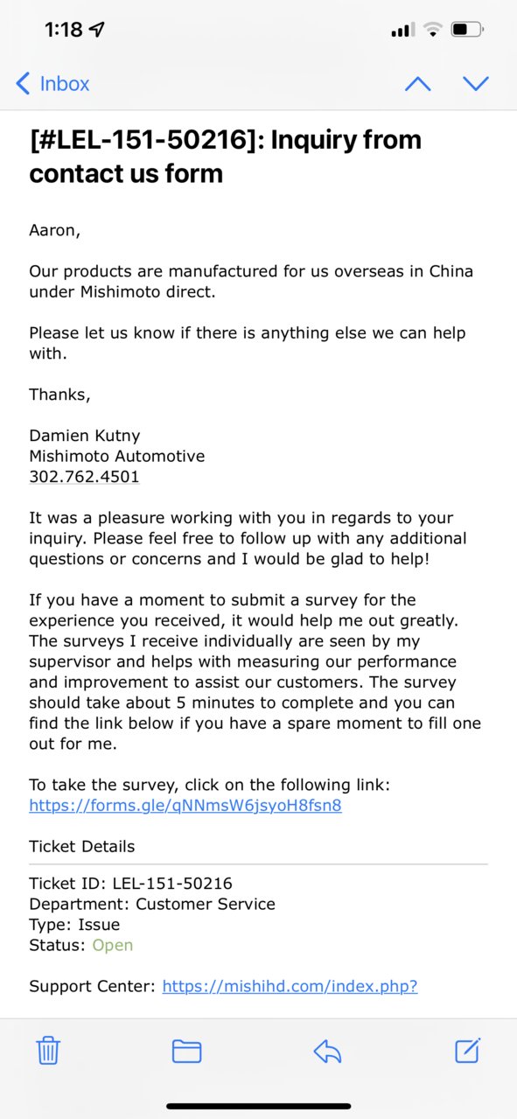Tap the location arrow status icon
This screenshot has width=517, height=1119.
tap(97, 30)
